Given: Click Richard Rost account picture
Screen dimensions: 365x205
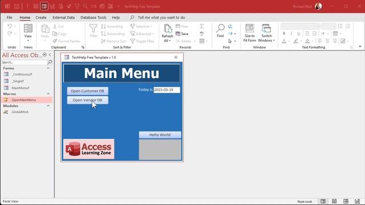Looking at the screenshot, I should [x=318, y=6].
